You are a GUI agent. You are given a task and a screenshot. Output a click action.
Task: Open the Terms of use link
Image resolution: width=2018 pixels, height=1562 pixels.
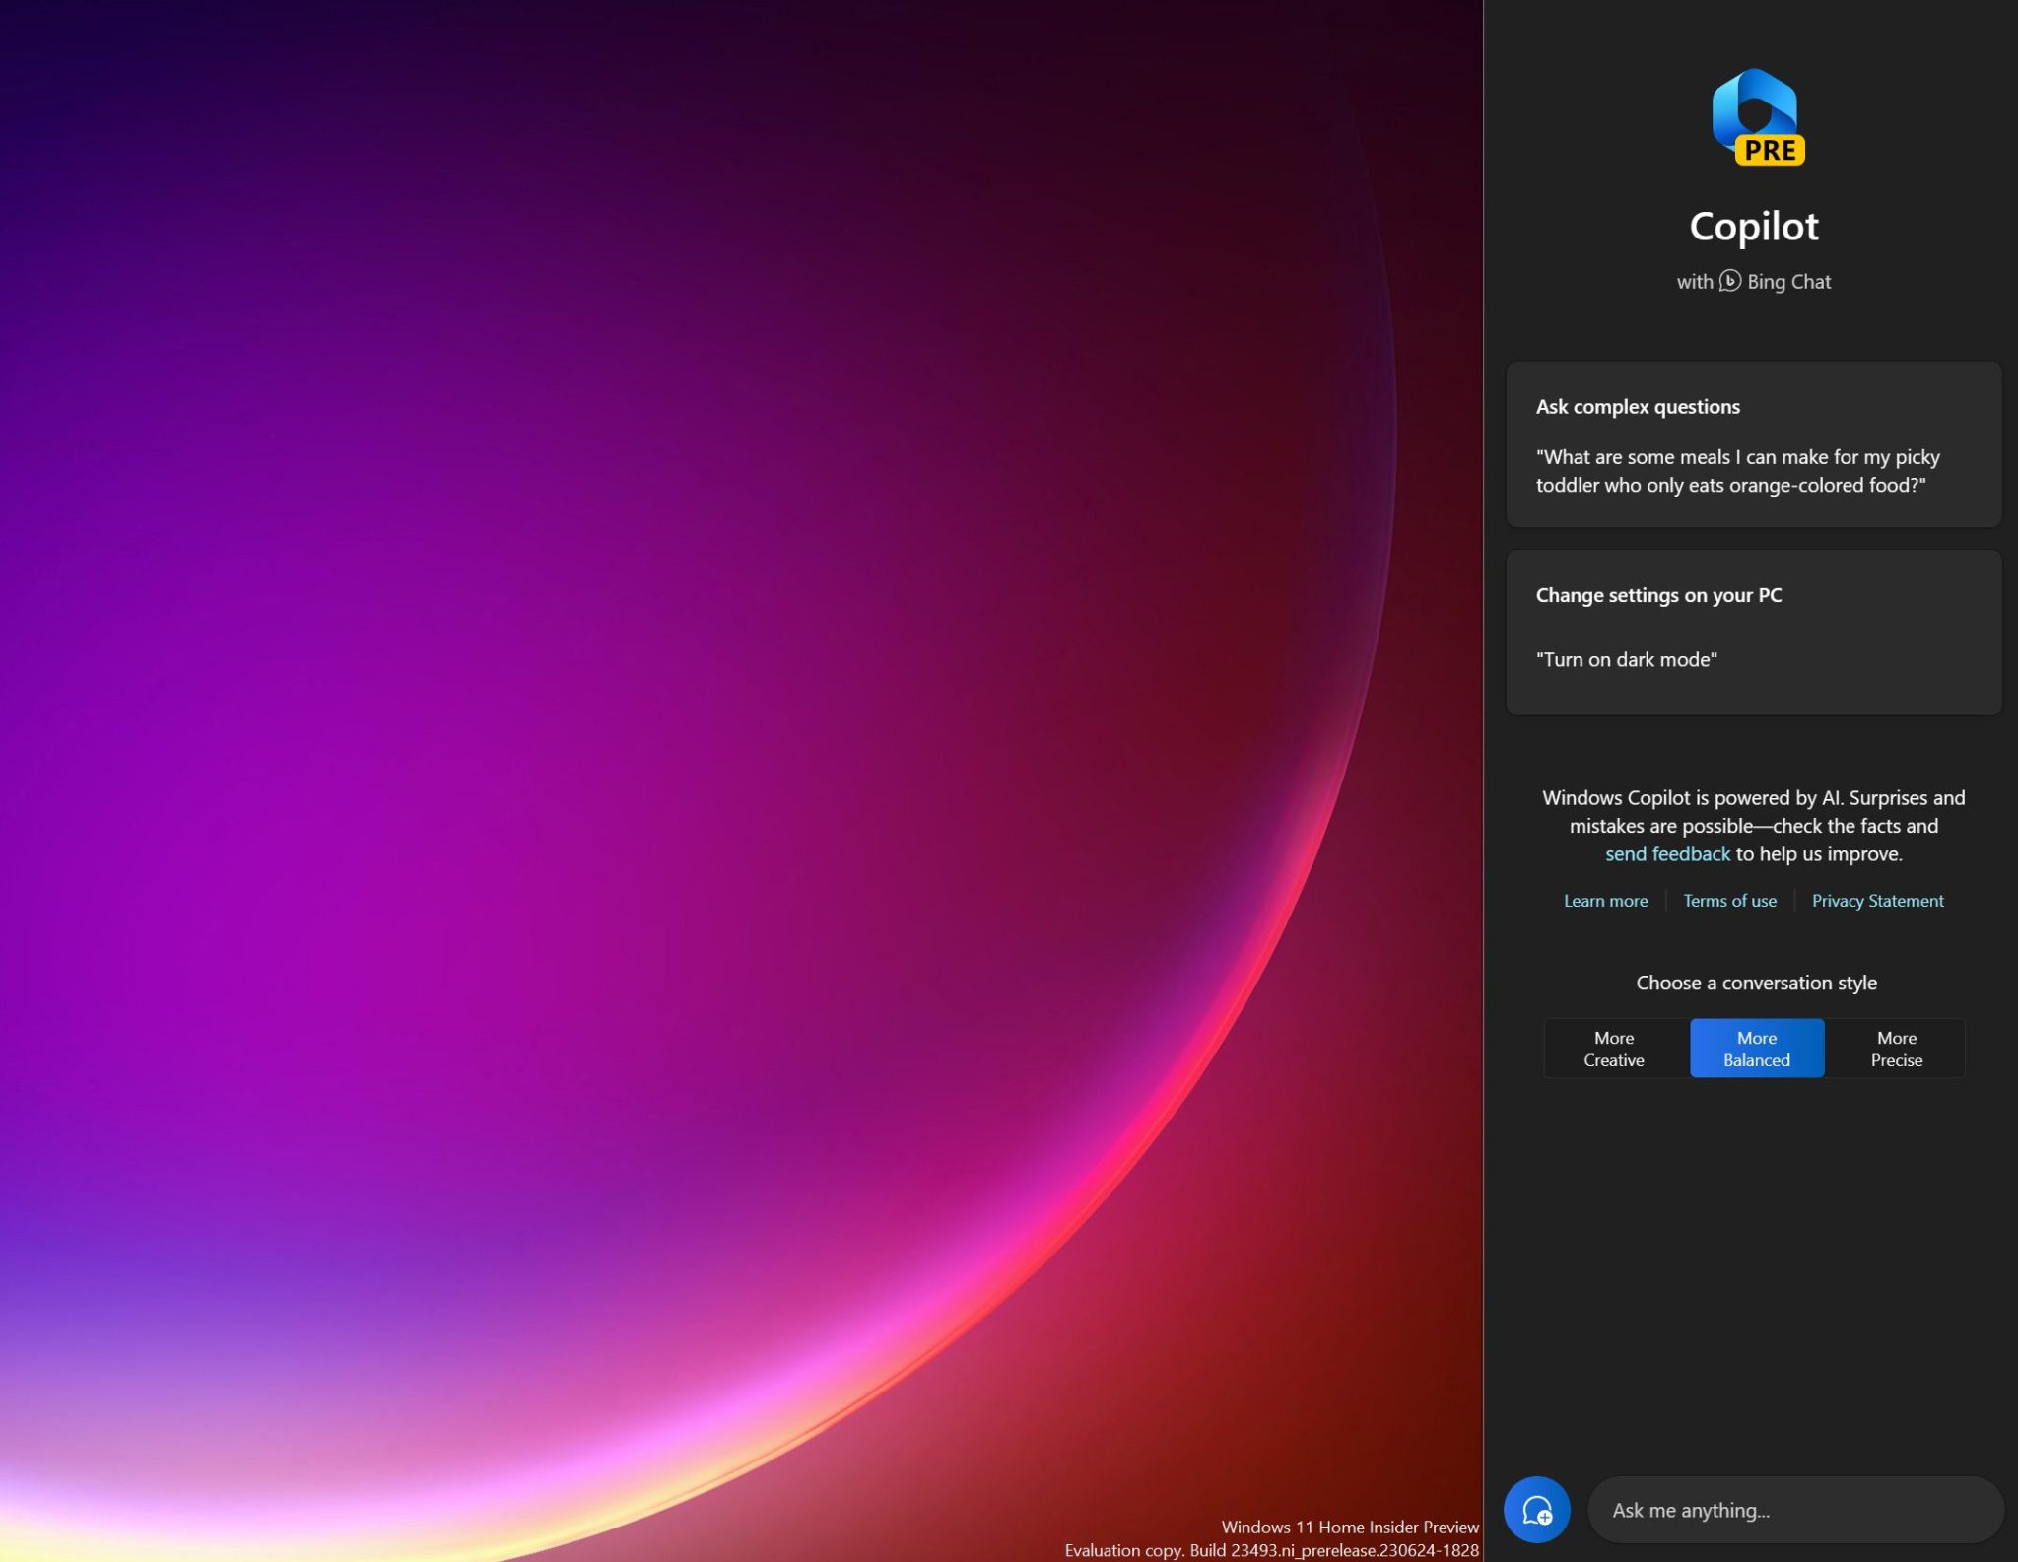tap(1729, 900)
